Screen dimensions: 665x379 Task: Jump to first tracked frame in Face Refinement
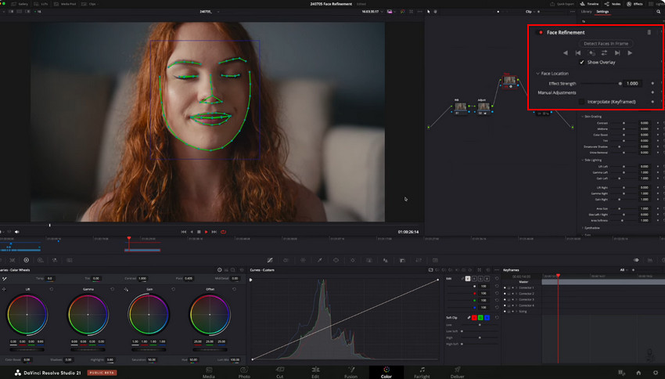578,53
